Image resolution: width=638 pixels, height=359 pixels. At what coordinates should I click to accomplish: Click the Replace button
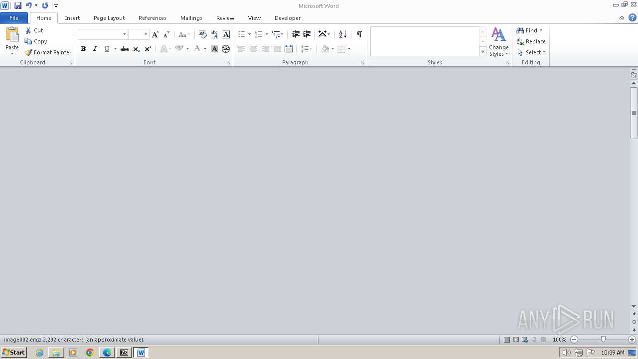pos(531,41)
